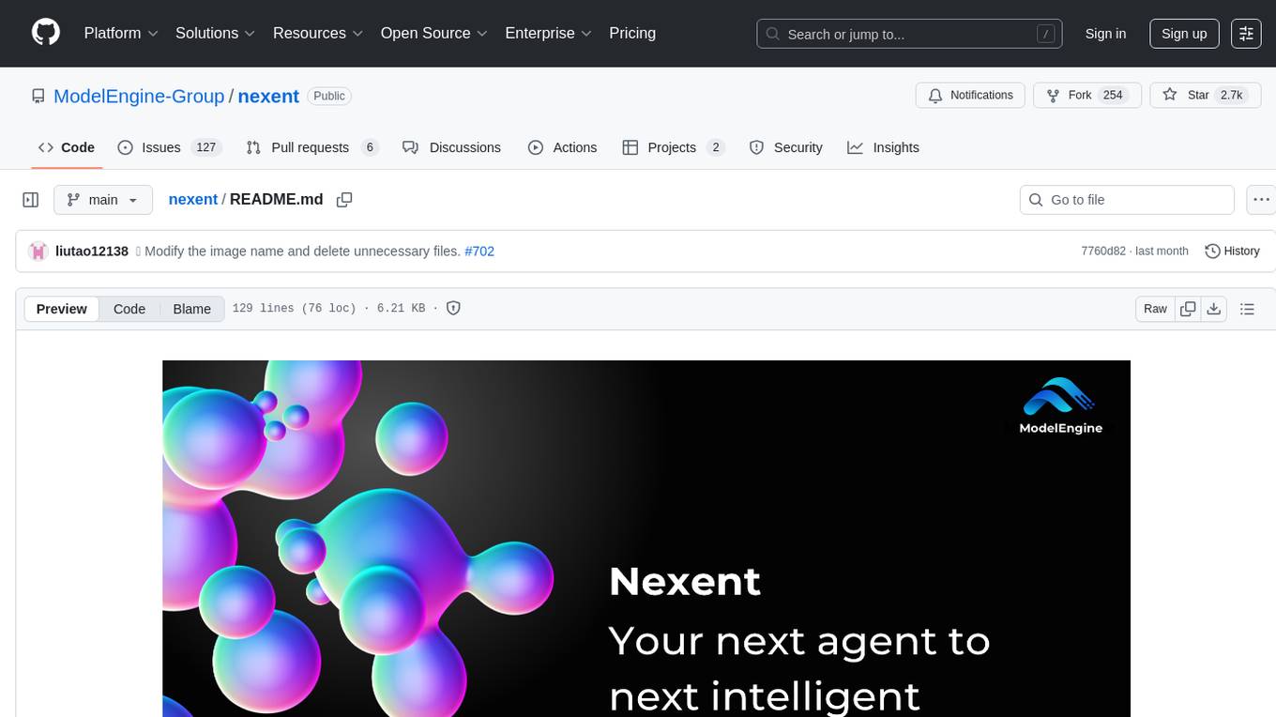Open the liutao12138 user avatar
This screenshot has width=1276, height=717.
pos(38,252)
